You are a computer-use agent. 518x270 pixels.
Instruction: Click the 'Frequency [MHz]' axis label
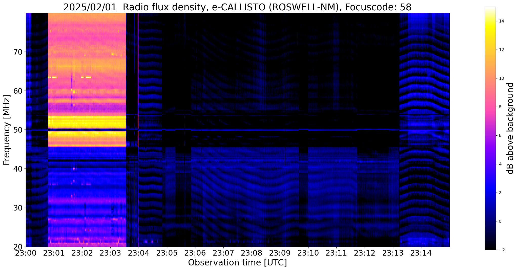point(7,130)
